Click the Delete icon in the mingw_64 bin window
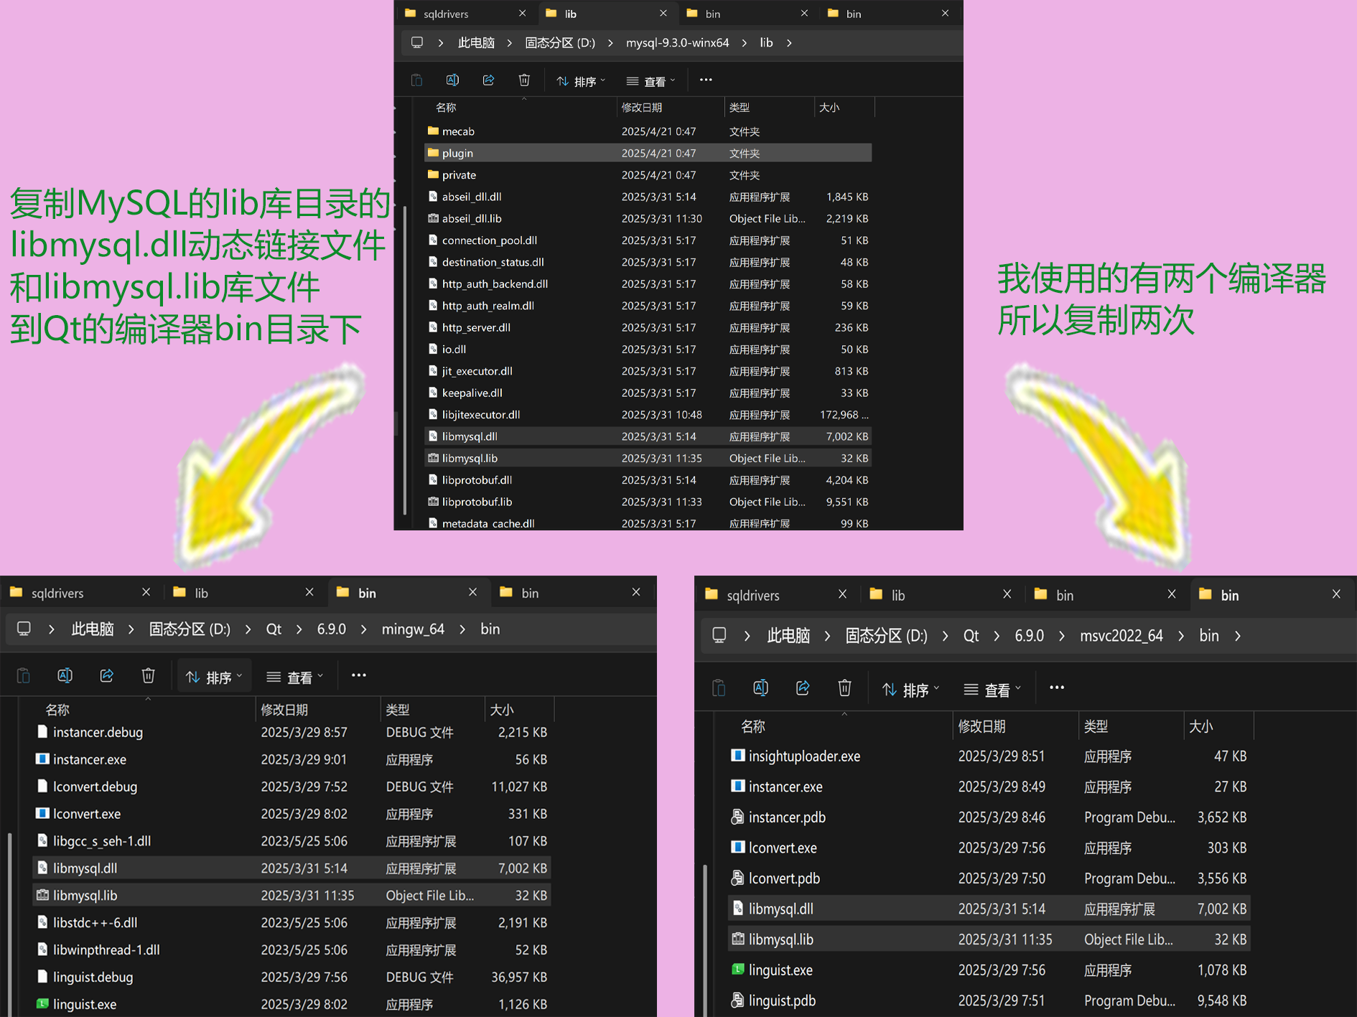This screenshot has width=1357, height=1017. 149,675
